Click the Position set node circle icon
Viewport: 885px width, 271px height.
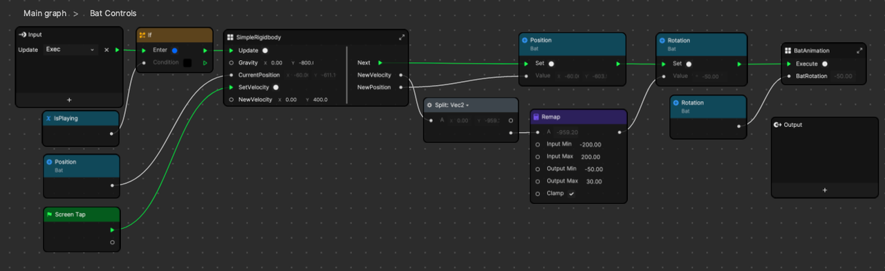525,40
